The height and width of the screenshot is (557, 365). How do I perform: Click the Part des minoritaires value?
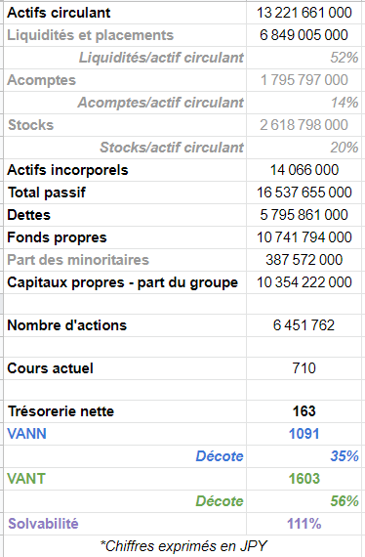tap(304, 260)
